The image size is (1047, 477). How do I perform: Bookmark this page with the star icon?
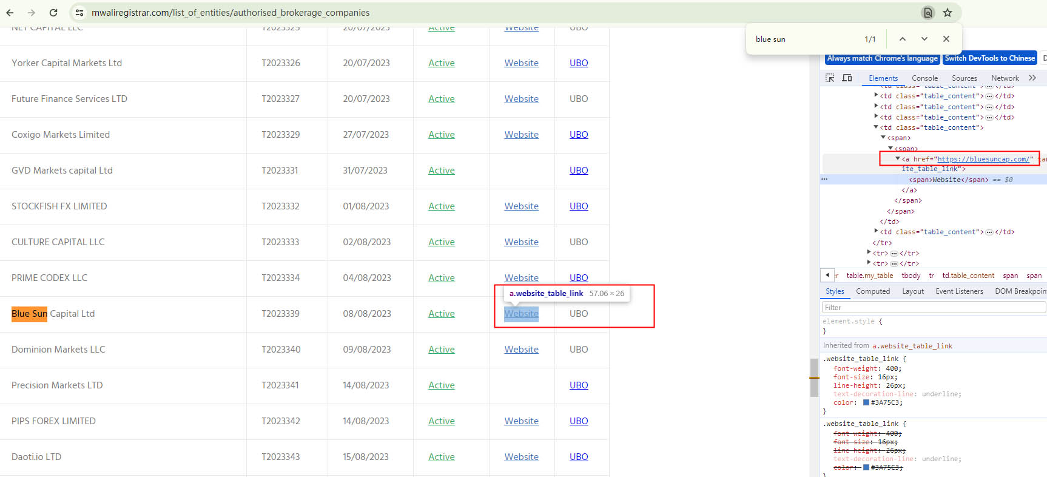click(948, 13)
